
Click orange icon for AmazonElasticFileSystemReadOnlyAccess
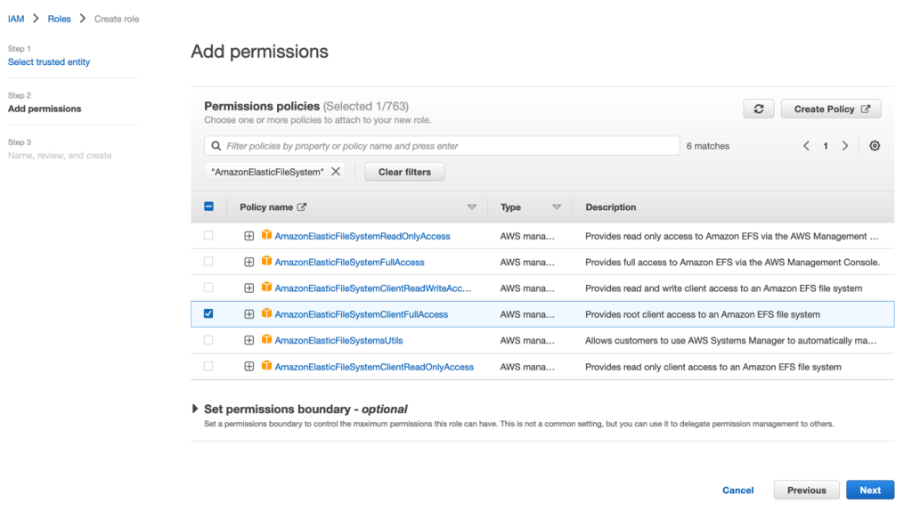[266, 235]
